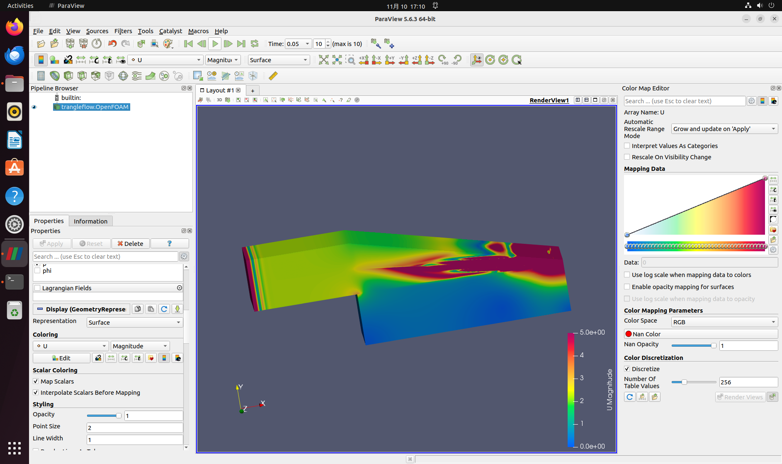Click the Play animation button
The image size is (782, 464).
coord(215,44)
